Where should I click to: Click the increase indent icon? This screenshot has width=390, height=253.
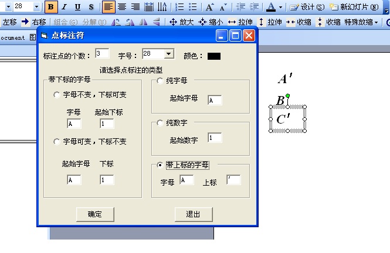(254, 7)
